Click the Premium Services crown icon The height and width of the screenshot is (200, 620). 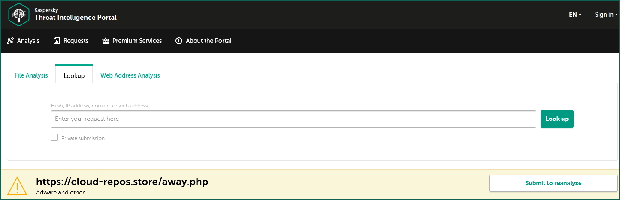(x=106, y=41)
